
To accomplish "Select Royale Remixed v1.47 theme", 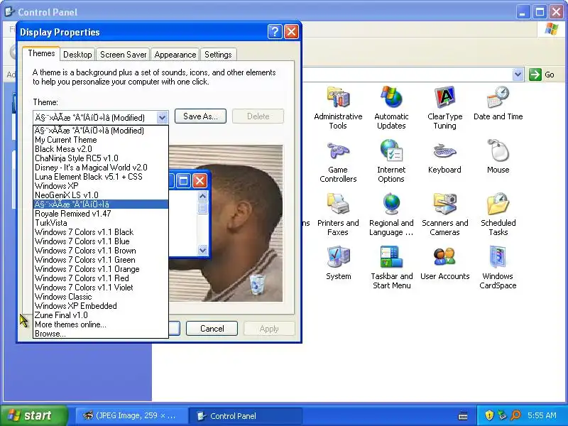I will (x=101, y=214).
